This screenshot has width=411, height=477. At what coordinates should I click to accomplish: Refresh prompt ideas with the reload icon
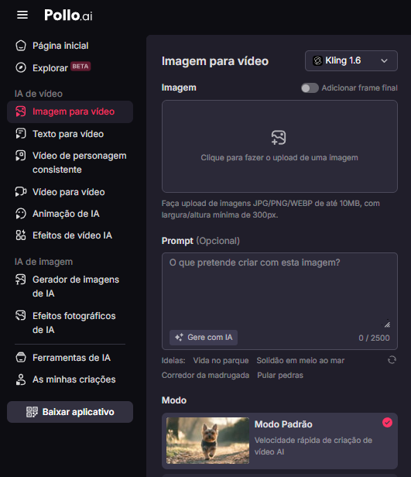point(392,360)
